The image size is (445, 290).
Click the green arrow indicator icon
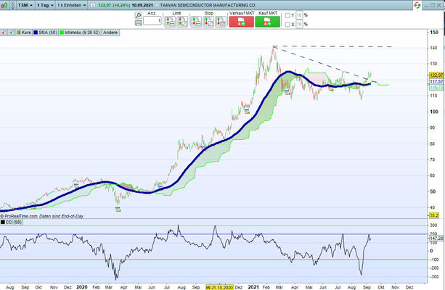[x=11, y=33]
